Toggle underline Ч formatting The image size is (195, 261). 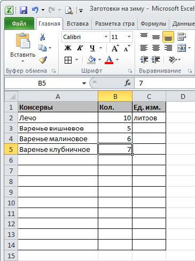(92, 48)
